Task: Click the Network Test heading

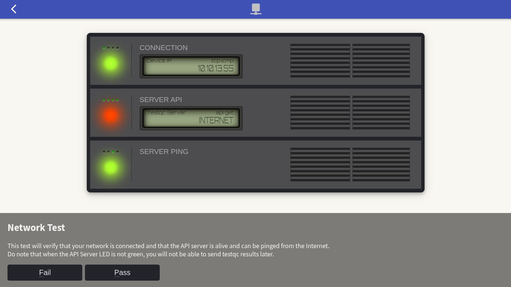Action: 36,228
